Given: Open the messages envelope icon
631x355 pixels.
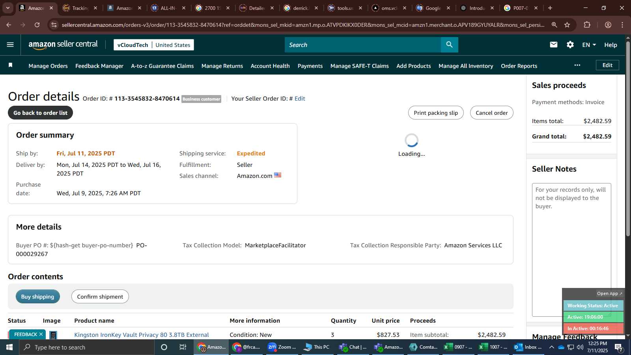Looking at the screenshot, I should pos(554,45).
